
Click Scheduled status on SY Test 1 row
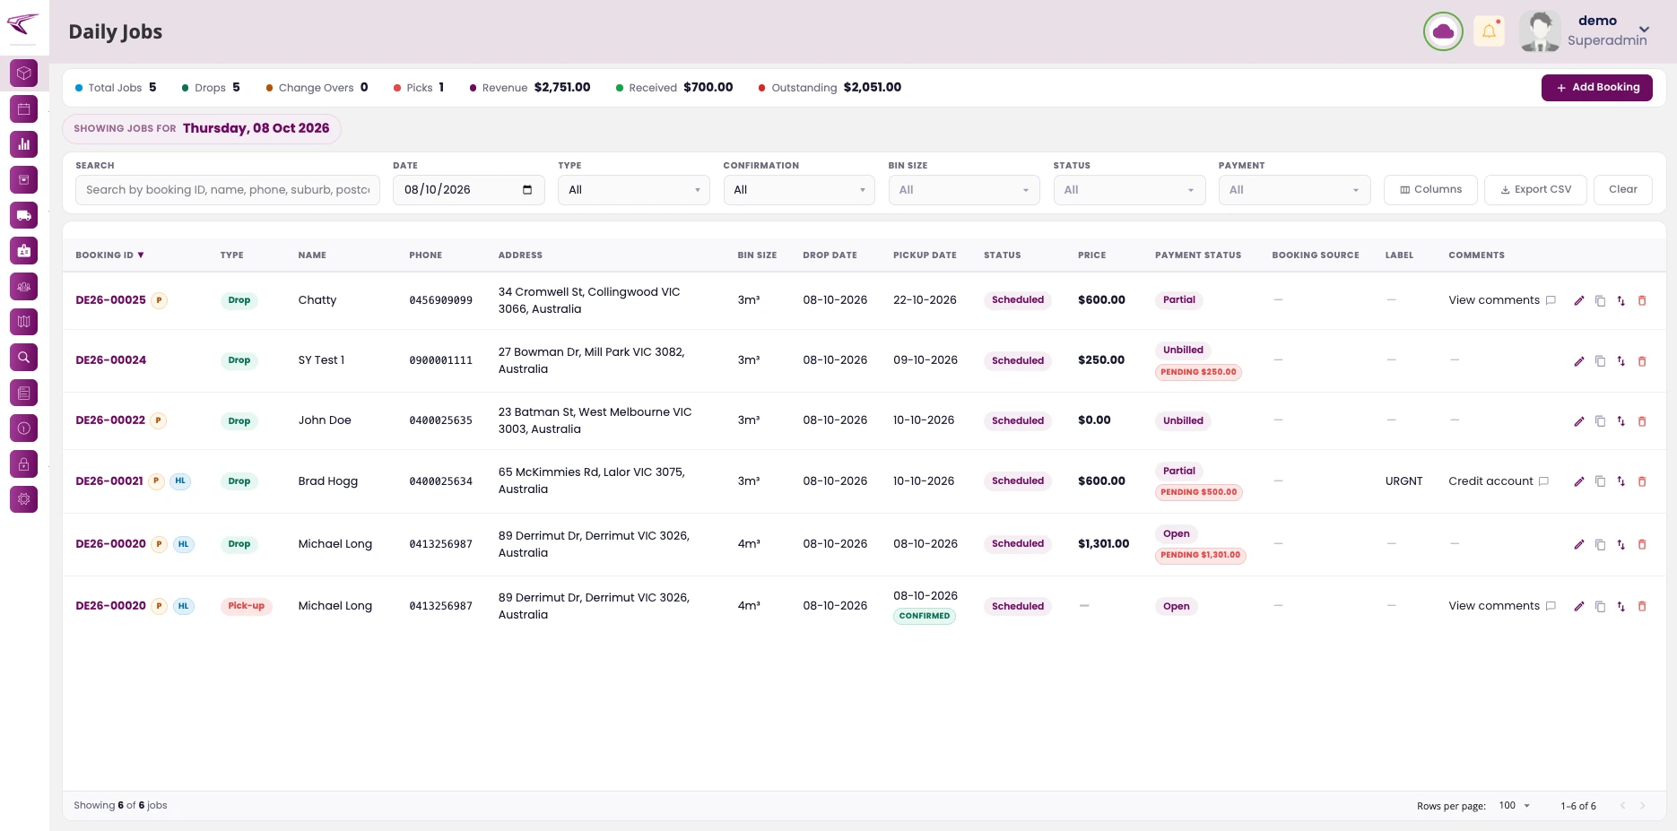1017,361
